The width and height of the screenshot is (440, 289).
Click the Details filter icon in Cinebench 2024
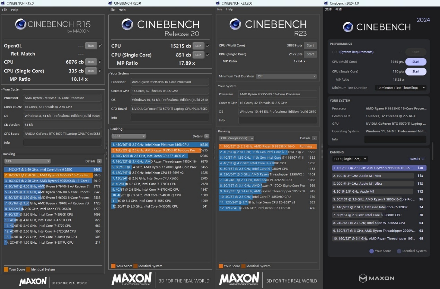pos(423,159)
